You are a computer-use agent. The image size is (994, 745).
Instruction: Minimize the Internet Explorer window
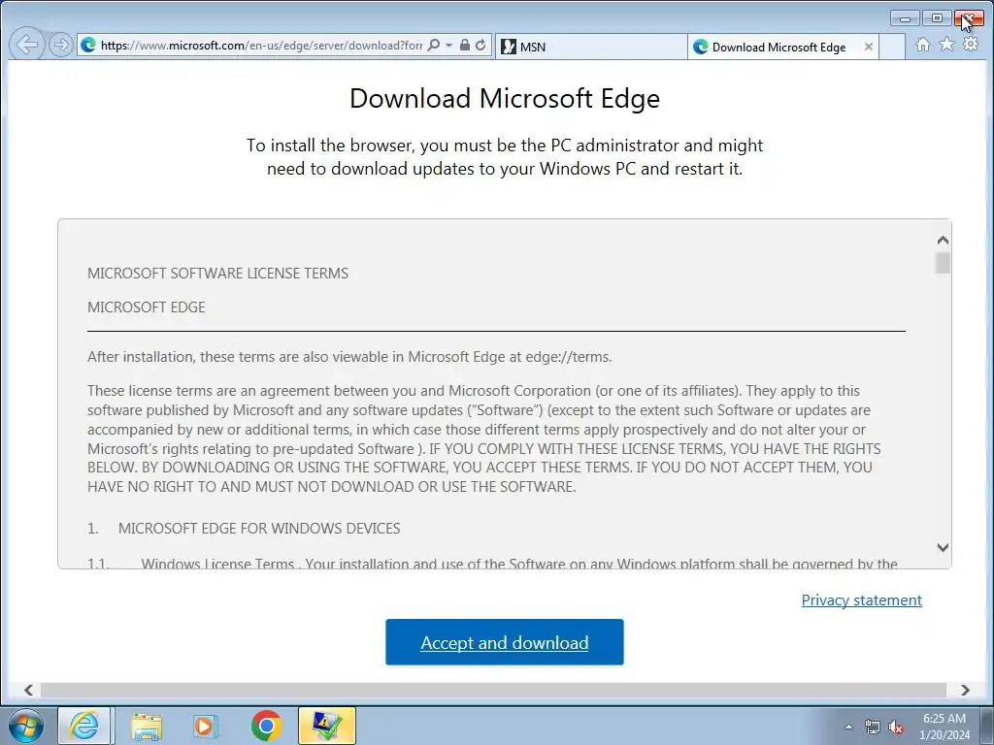[x=905, y=18]
